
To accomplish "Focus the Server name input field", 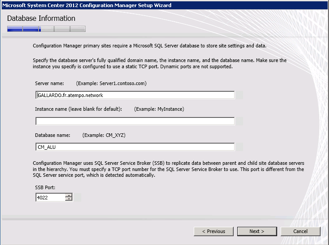I will [135, 95].
